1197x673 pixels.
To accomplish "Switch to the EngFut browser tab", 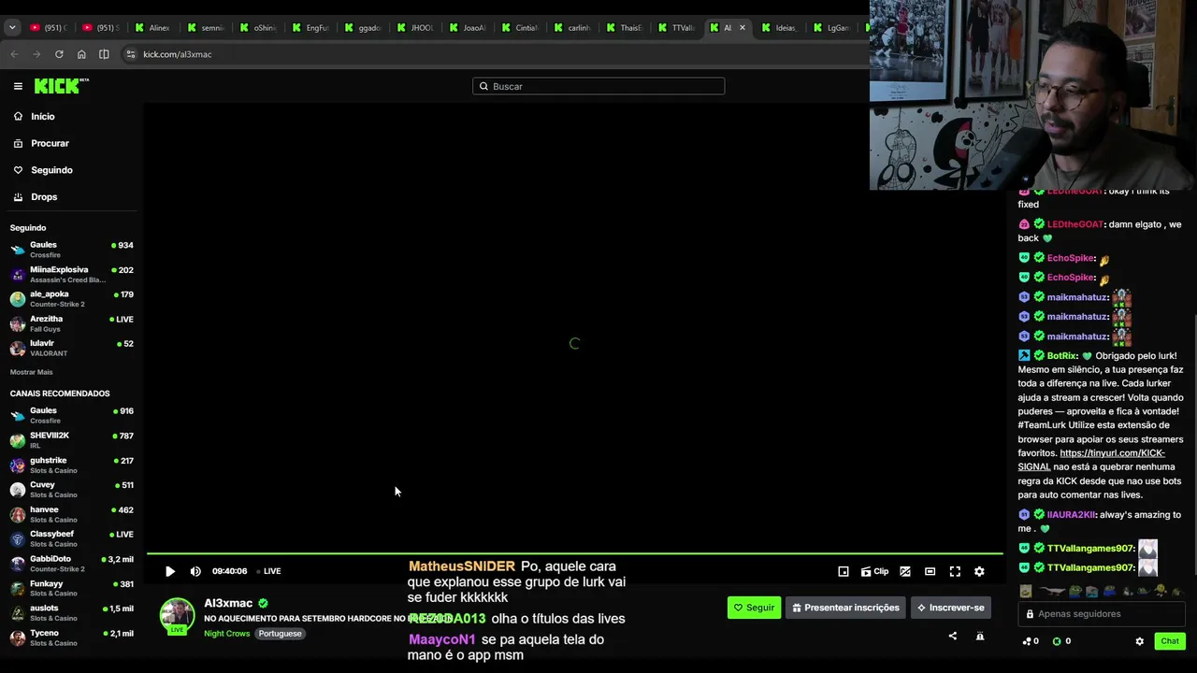I will pos(310,28).
